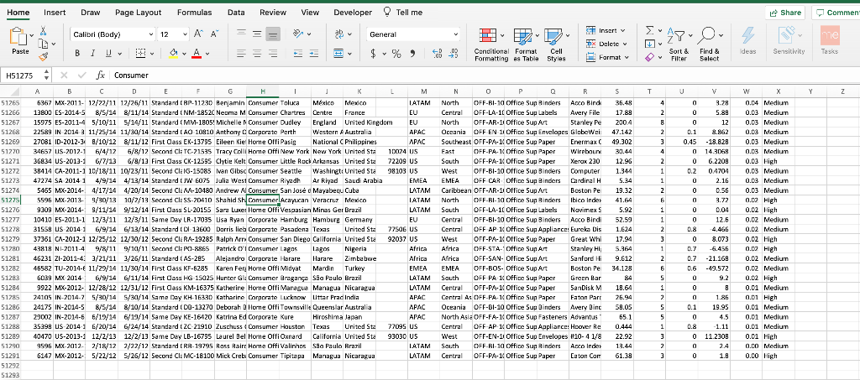Open Format as Table

pos(526,44)
